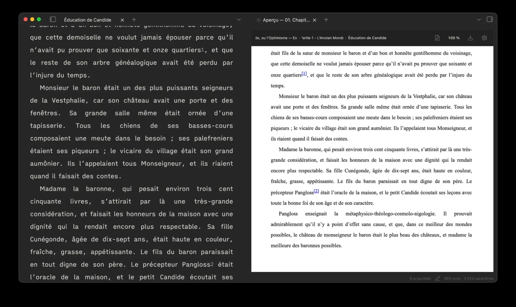This screenshot has width=516, height=307.
Task: Click the yellow minimize window button
Action: click(x=32, y=19)
